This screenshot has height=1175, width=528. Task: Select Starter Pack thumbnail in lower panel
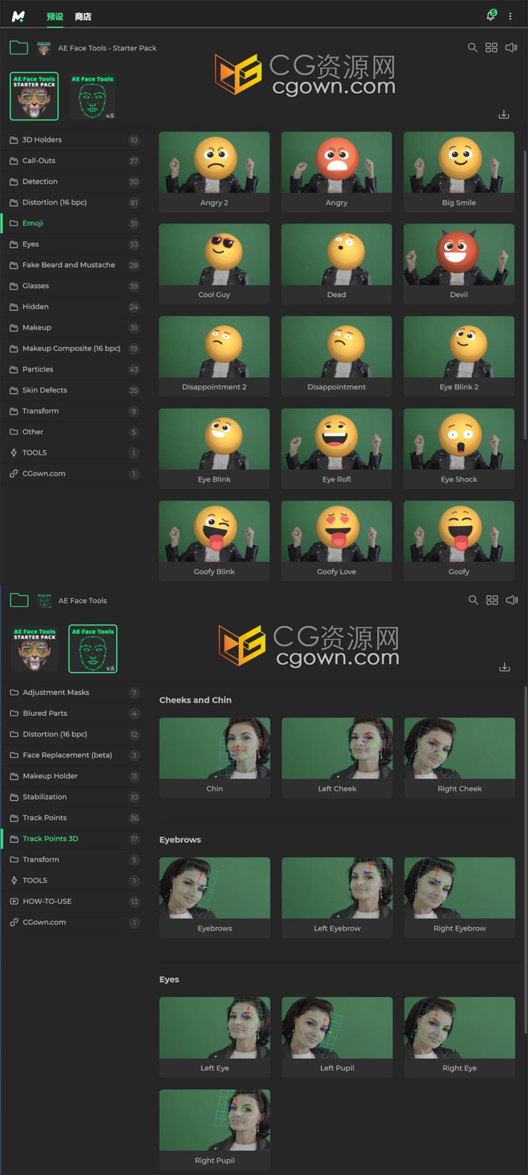click(x=35, y=649)
